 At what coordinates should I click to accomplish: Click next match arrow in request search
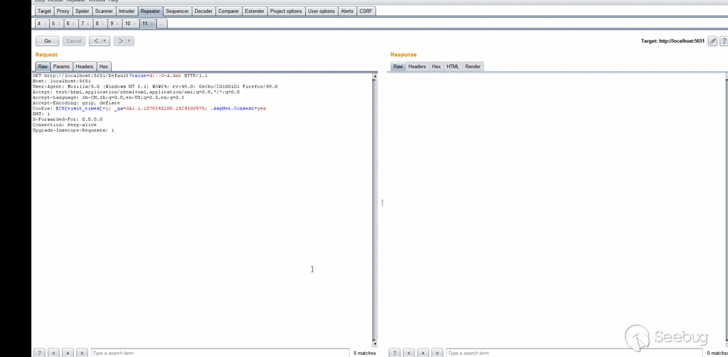[82, 353]
